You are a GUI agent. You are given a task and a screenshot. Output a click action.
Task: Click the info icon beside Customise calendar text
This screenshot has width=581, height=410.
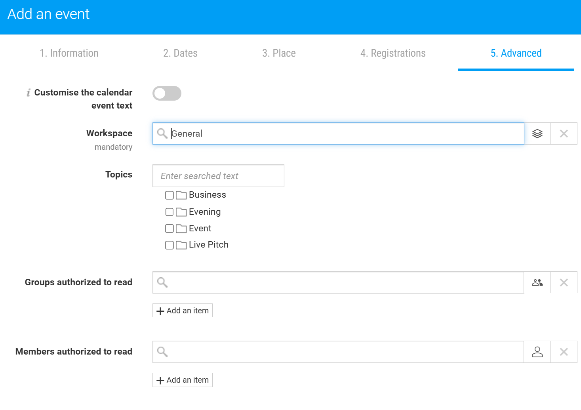[28, 93]
